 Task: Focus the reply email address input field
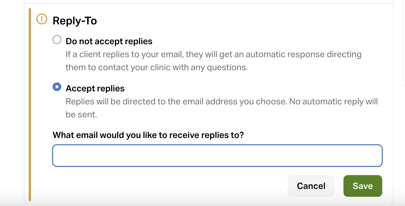[217, 156]
